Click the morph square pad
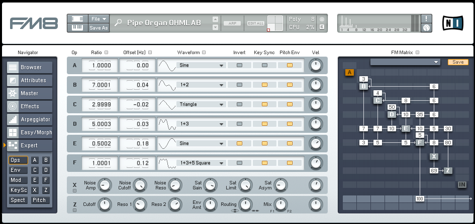The image size is (475, 224). 275,23
